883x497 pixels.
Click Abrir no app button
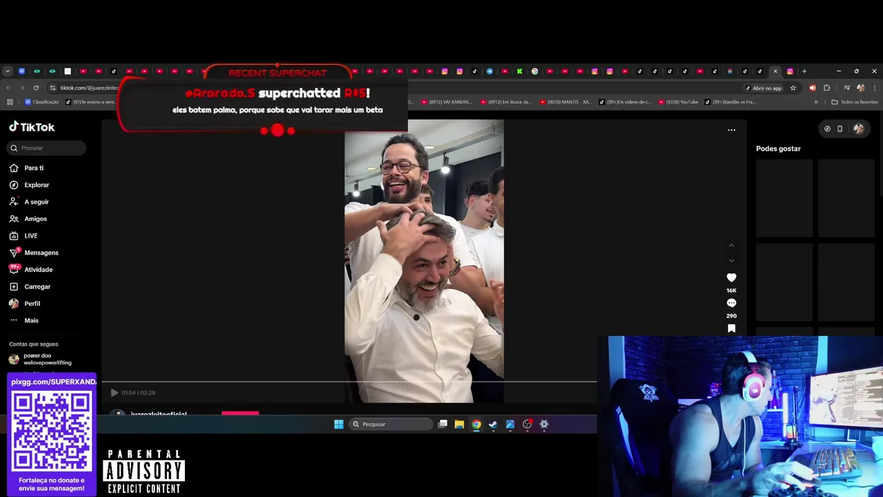pos(764,88)
